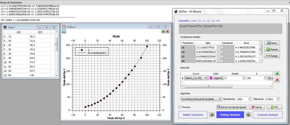Image resolution: width=290 pixels, height=125 pixels.
Task: Click the graph Título heading
Action: 116,36
